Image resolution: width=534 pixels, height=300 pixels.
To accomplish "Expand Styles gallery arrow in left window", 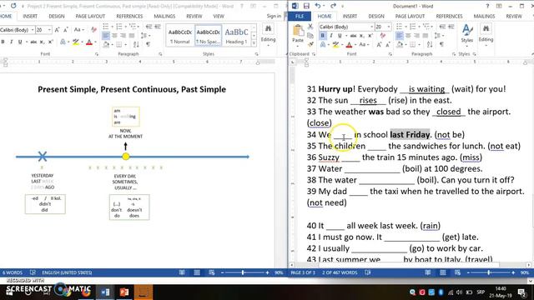I will [x=254, y=43].
